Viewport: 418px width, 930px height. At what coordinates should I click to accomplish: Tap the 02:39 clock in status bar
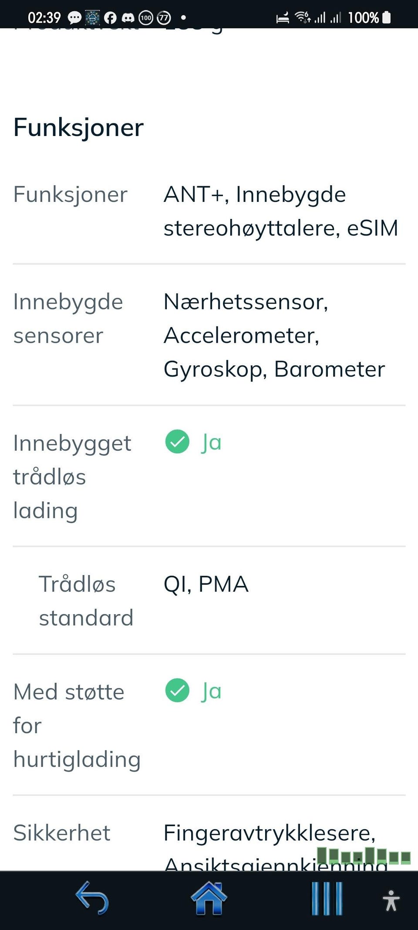coord(44,17)
